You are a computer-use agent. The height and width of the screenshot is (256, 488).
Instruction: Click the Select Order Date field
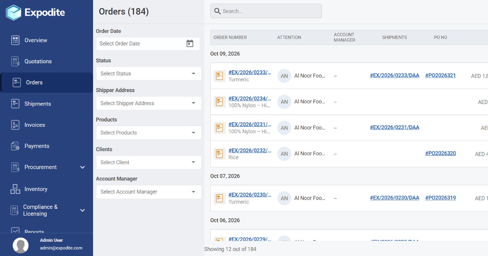148,43
